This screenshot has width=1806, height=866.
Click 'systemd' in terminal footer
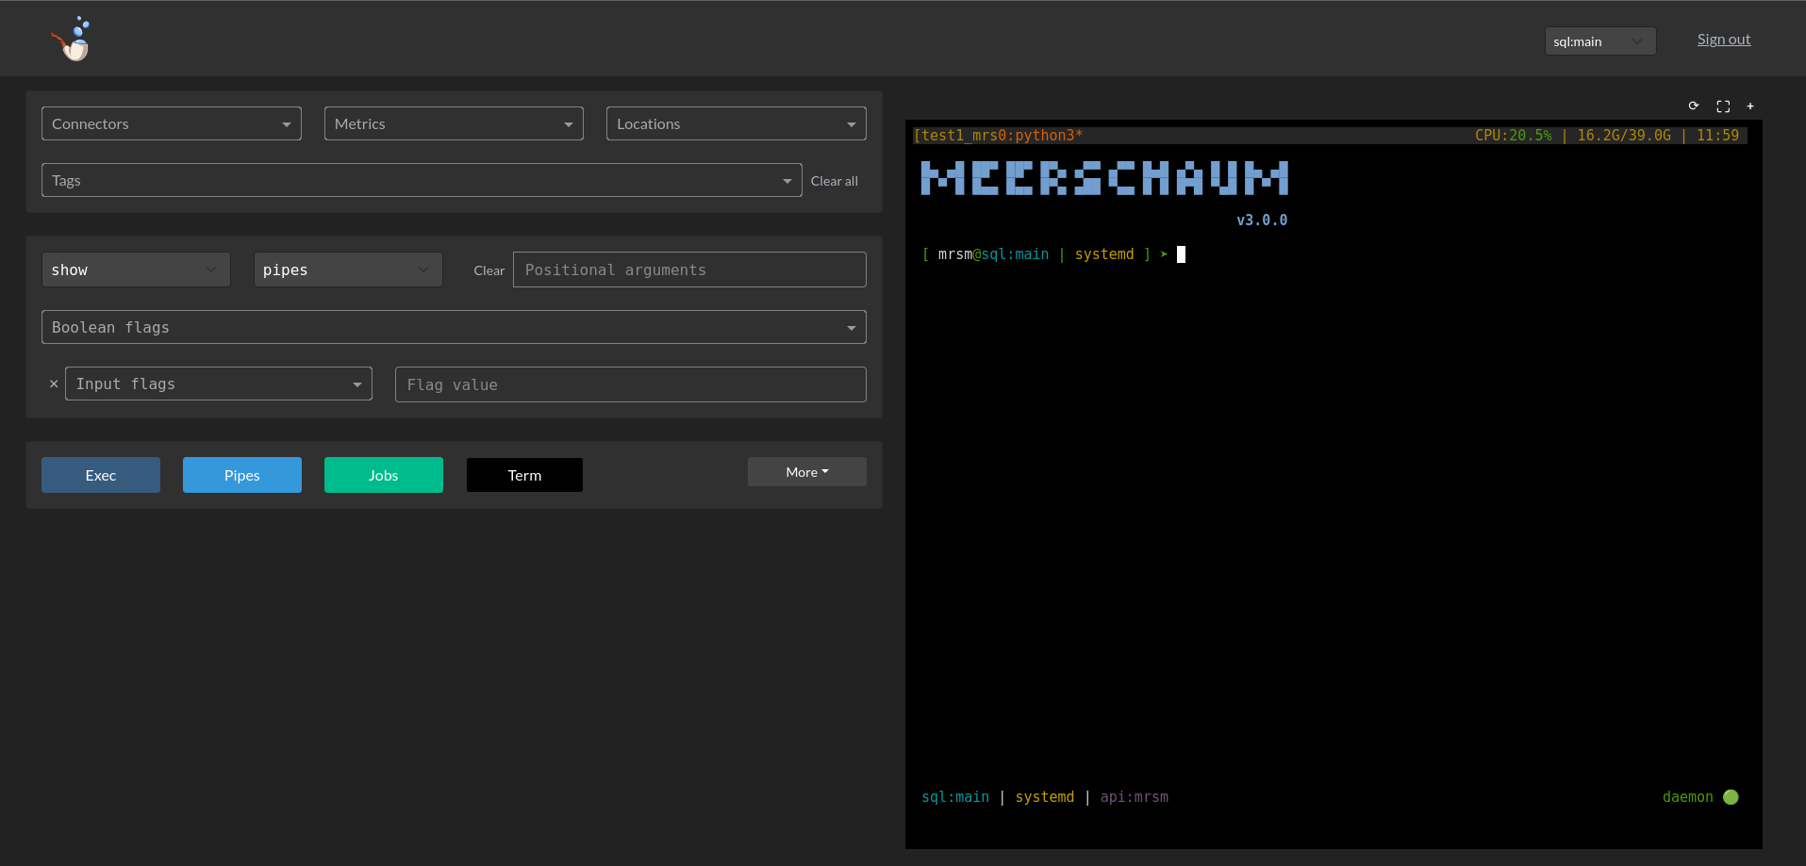pos(1045,797)
